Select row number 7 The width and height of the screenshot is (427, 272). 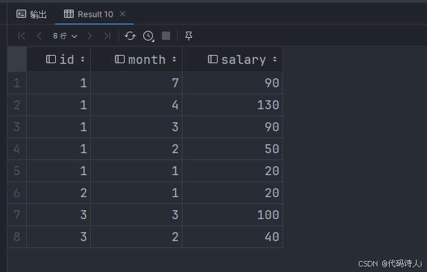point(17,215)
